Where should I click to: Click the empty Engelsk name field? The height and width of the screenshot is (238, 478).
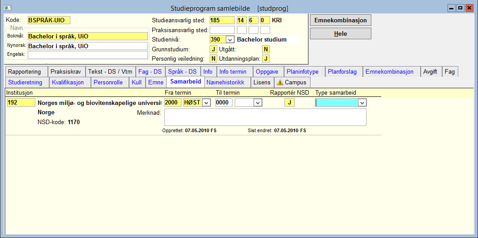tap(87, 55)
